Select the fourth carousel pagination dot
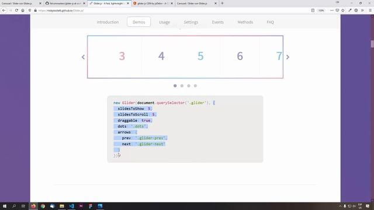The image size is (374, 210). pyautogui.click(x=195, y=86)
